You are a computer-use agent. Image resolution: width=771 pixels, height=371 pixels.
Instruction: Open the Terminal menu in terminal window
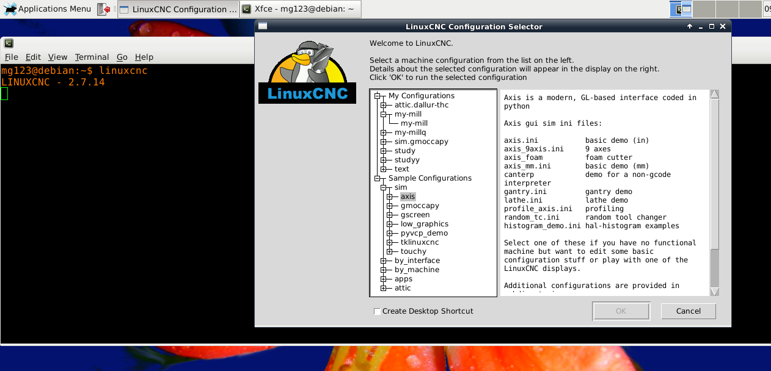click(x=92, y=57)
